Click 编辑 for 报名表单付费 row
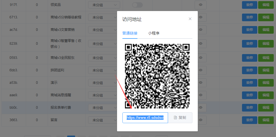Viewport: 276px width, 137px height. 266,108
